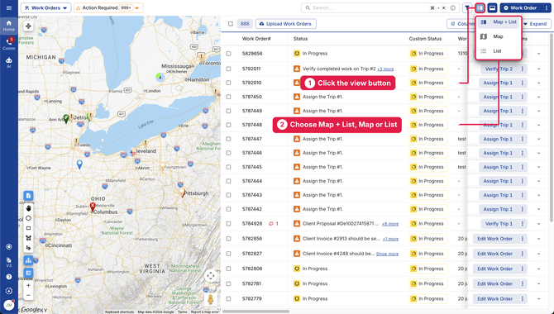Click the horizontal scrollbar under the table
Image resolution: width=554 pixels, height=314 pixels.
click(256, 312)
